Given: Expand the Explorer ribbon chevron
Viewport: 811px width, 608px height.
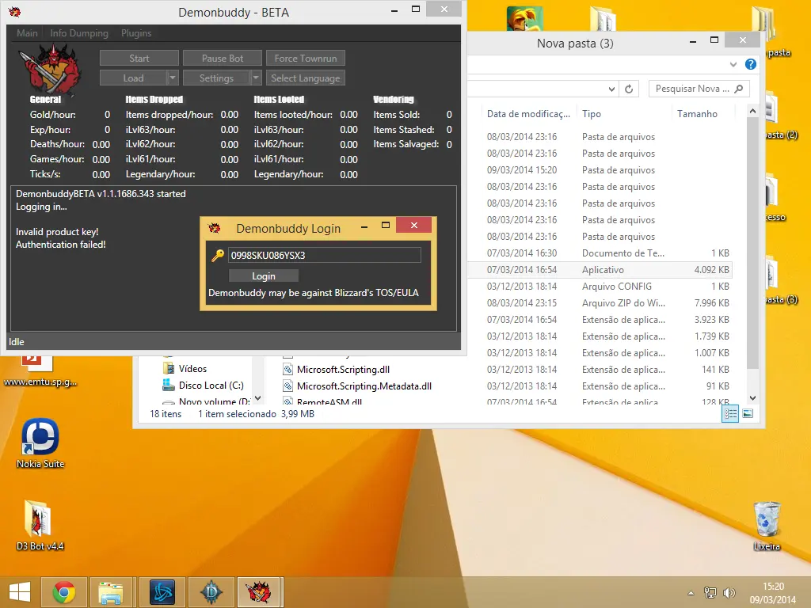Looking at the screenshot, I should [733, 65].
